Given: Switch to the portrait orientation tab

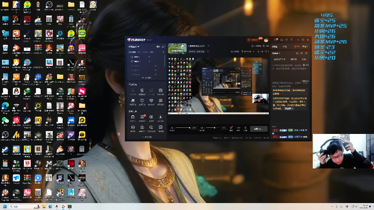Looking at the screenshot, I should click(163, 47).
